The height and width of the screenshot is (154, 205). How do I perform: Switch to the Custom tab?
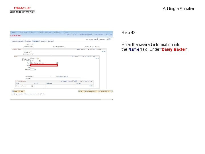pyautogui.click(x=50, y=41)
